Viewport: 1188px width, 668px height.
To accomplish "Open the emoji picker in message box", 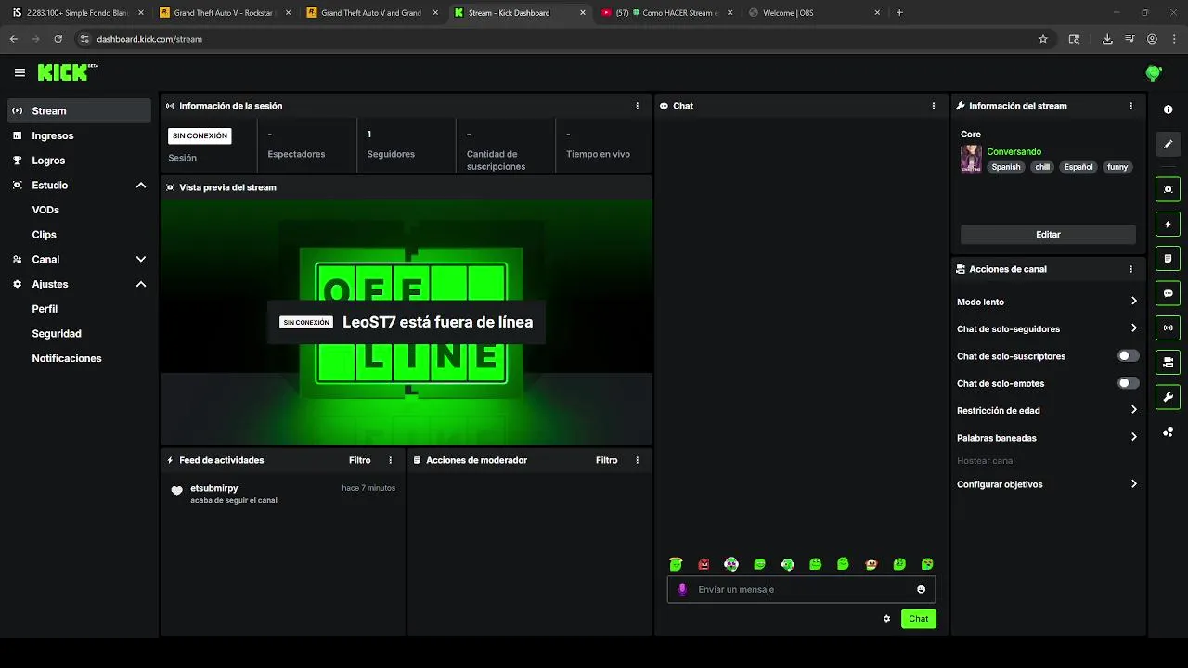I will pyautogui.click(x=921, y=589).
